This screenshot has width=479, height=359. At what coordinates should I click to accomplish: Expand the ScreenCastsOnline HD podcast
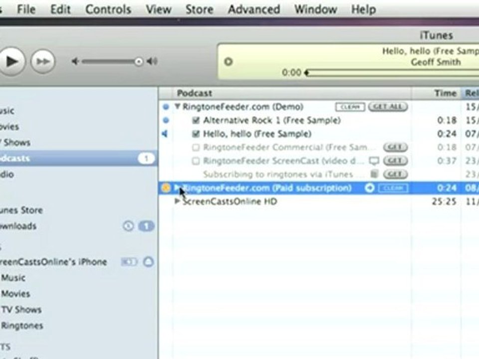click(x=177, y=201)
